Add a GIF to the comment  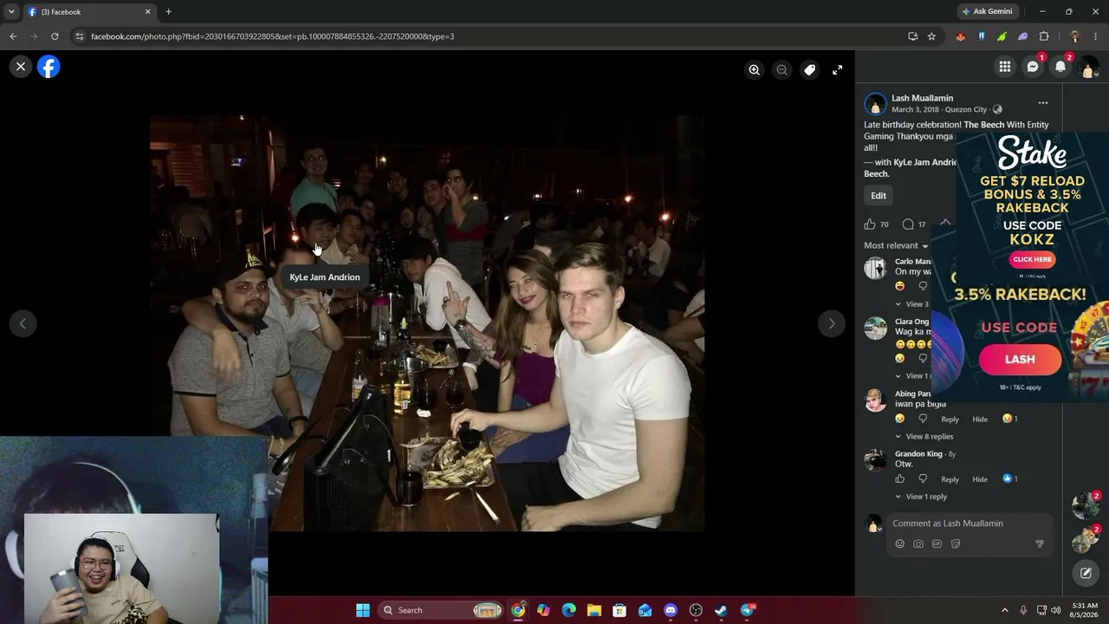click(x=937, y=544)
